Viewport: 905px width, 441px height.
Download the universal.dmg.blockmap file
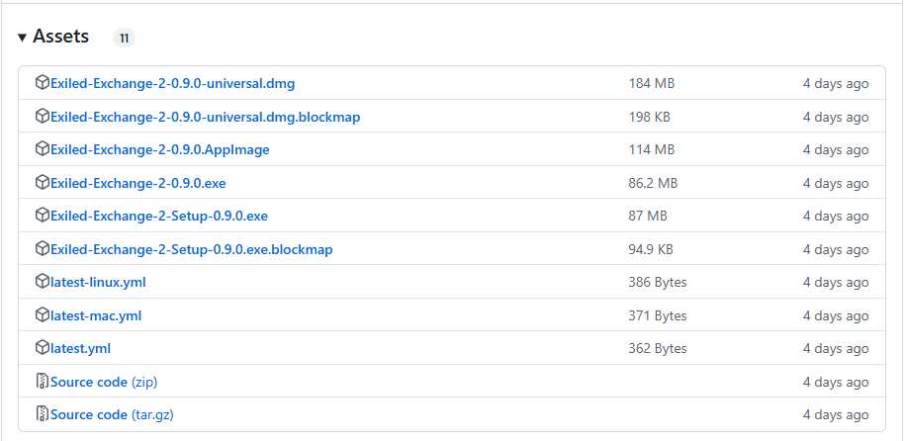[205, 117]
